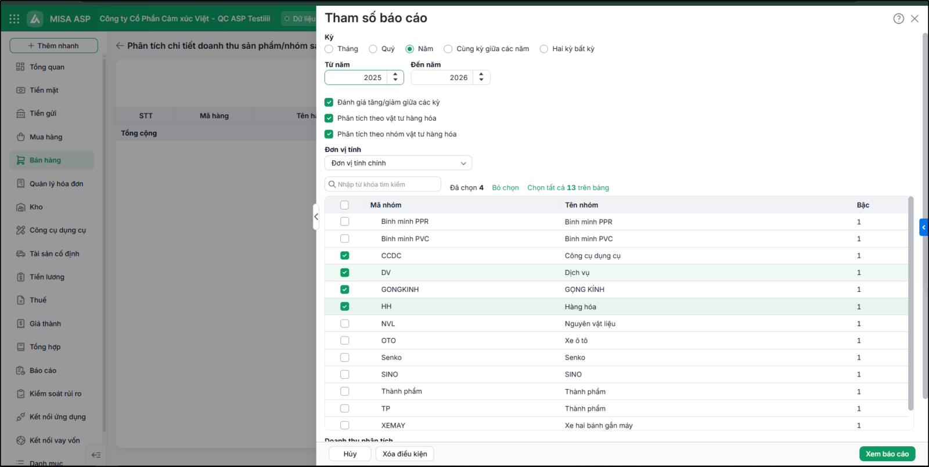Screen dimensions: 929x467
Task: Click the Tổng quan sidebar icon
Action: (20, 67)
